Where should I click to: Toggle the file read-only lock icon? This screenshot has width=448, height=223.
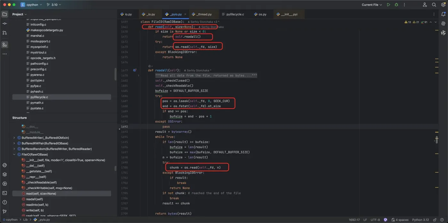pyautogui.click(x=435, y=220)
